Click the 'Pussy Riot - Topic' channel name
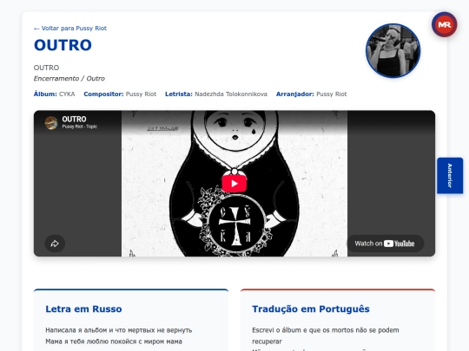The height and width of the screenshot is (351, 469). pyautogui.click(x=80, y=127)
